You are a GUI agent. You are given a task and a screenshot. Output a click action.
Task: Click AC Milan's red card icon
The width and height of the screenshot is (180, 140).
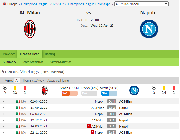point(25,88)
